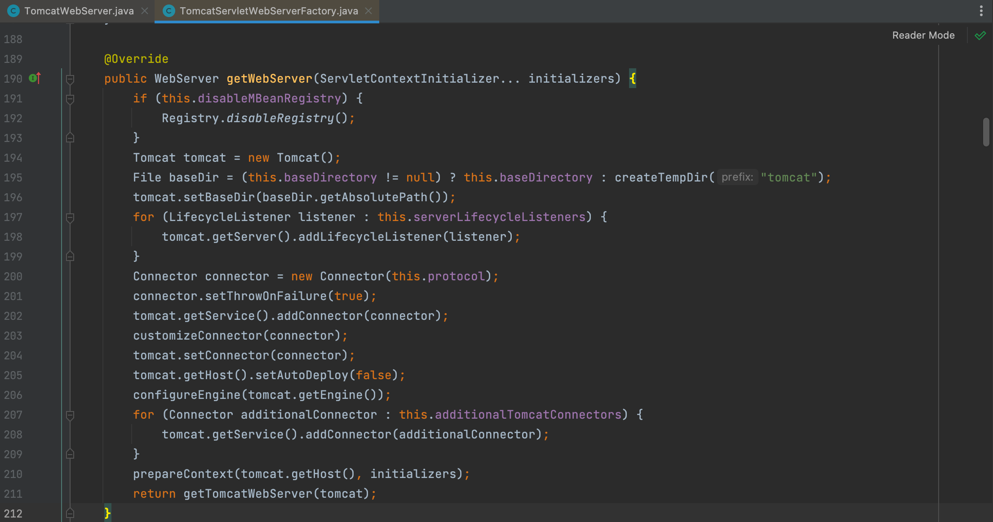Click the fold end marker on line 193
This screenshot has height=522, width=993.
tap(70, 138)
